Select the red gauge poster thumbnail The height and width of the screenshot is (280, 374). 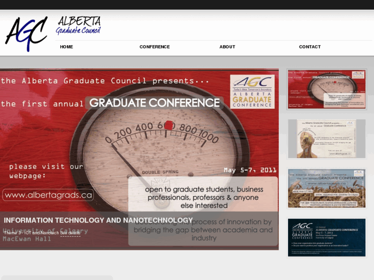coord(327,89)
